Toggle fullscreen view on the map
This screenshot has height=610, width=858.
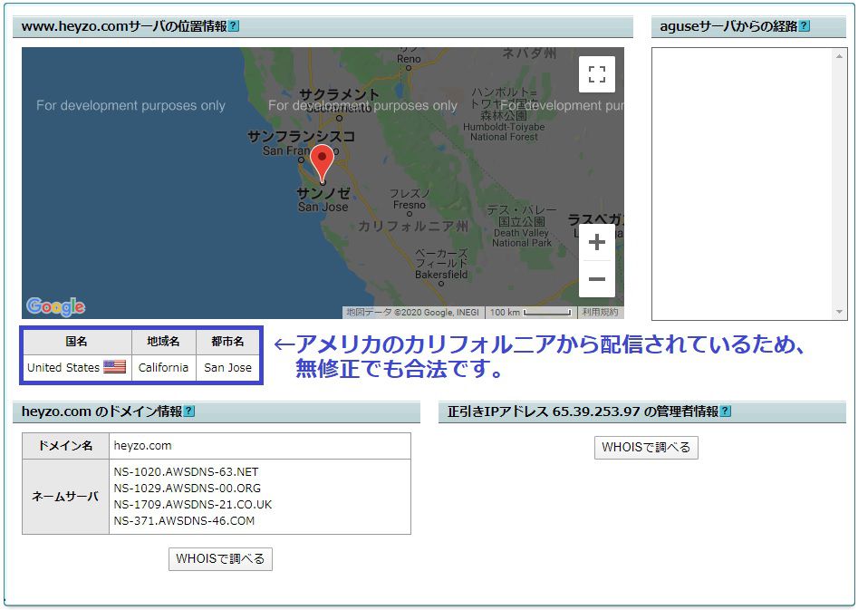596,74
